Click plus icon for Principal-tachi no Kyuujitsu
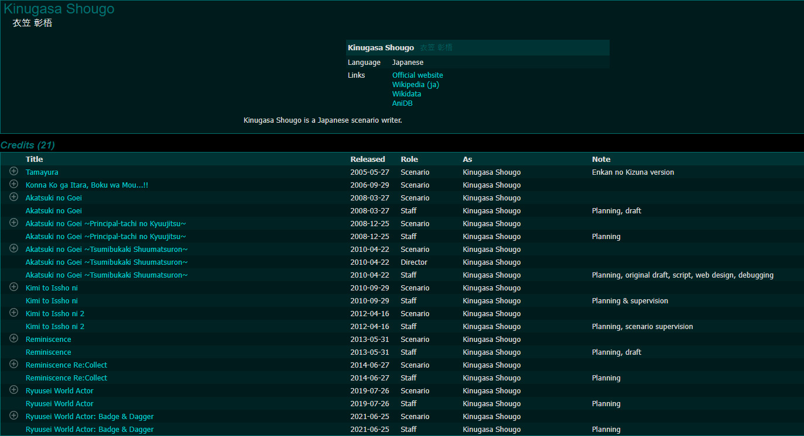804x436 pixels. [13, 223]
